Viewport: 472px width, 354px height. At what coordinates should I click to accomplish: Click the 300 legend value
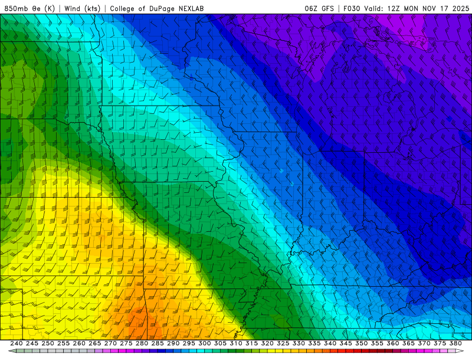(x=204, y=343)
